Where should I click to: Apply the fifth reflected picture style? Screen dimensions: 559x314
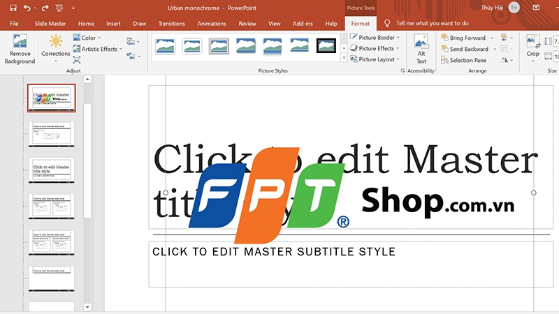pos(273,46)
